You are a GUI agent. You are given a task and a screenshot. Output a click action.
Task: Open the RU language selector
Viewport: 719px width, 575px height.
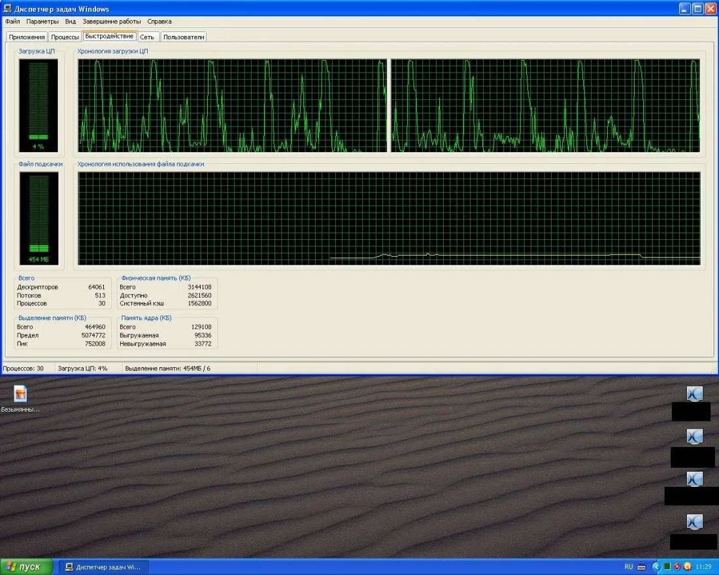[629, 567]
